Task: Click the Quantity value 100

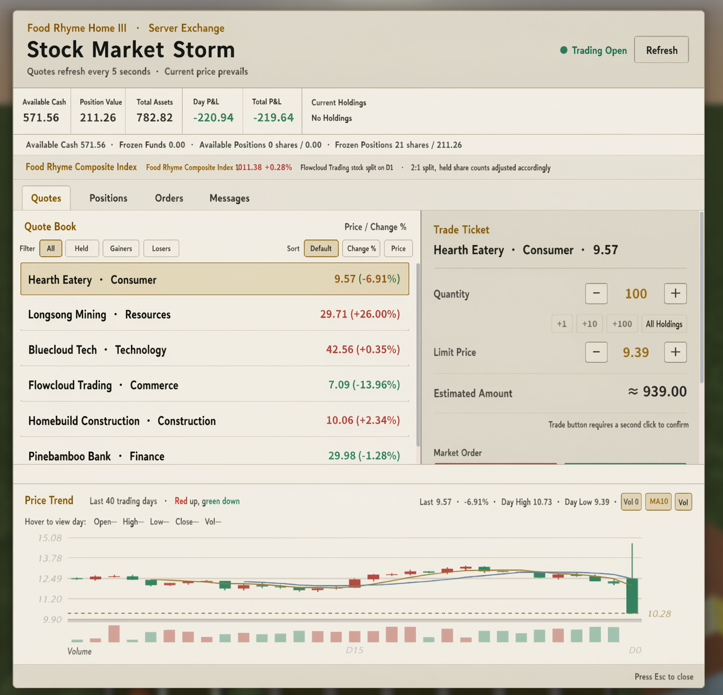Action: pos(635,294)
